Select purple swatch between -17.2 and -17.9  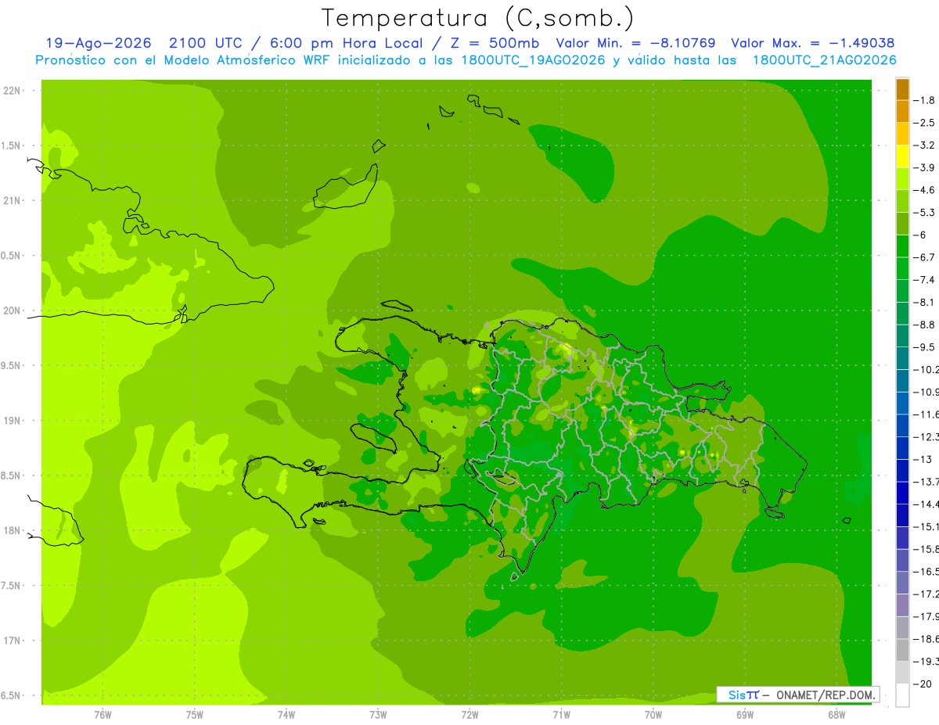902,605
